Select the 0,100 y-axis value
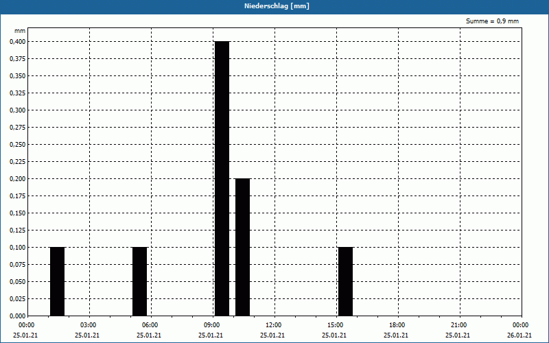The height and width of the screenshot is (343, 549). pyautogui.click(x=18, y=248)
